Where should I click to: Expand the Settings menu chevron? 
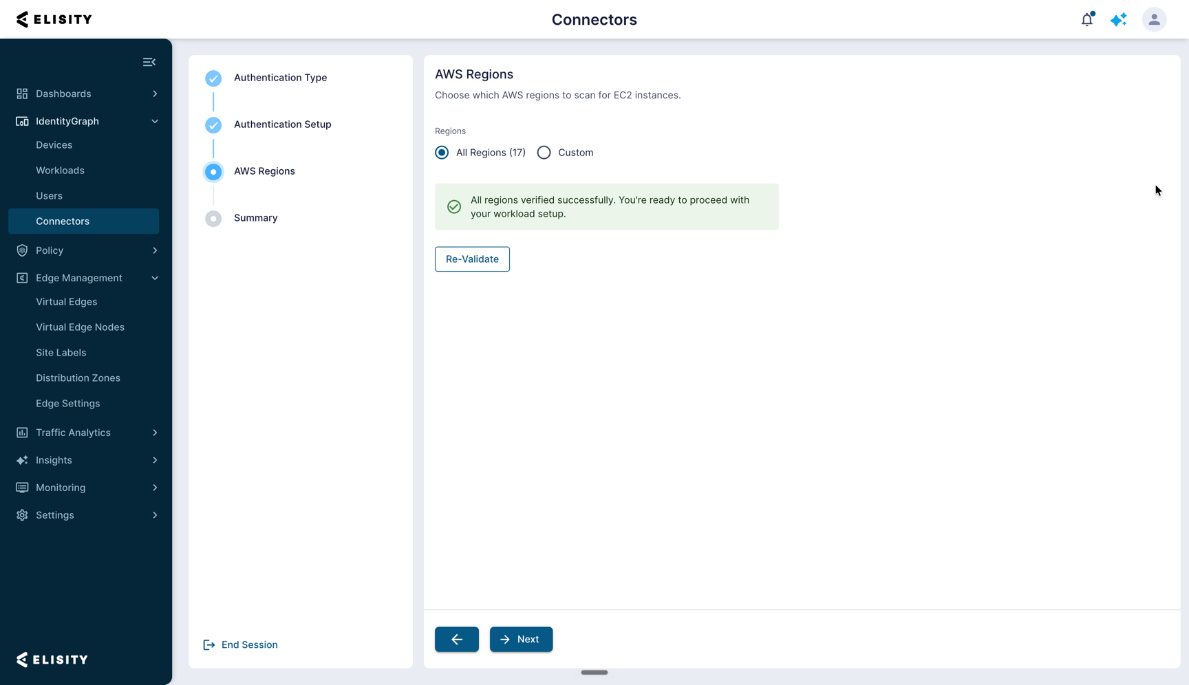point(155,515)
